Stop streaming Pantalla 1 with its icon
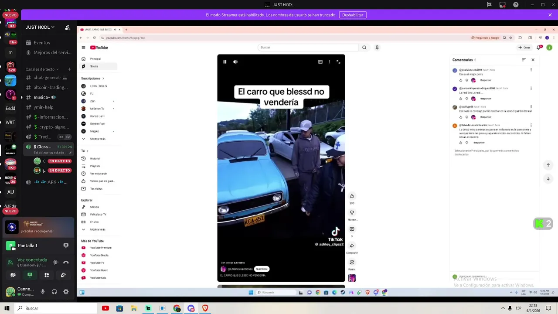The width and height of the screenshot is (558, 314). 66,246
